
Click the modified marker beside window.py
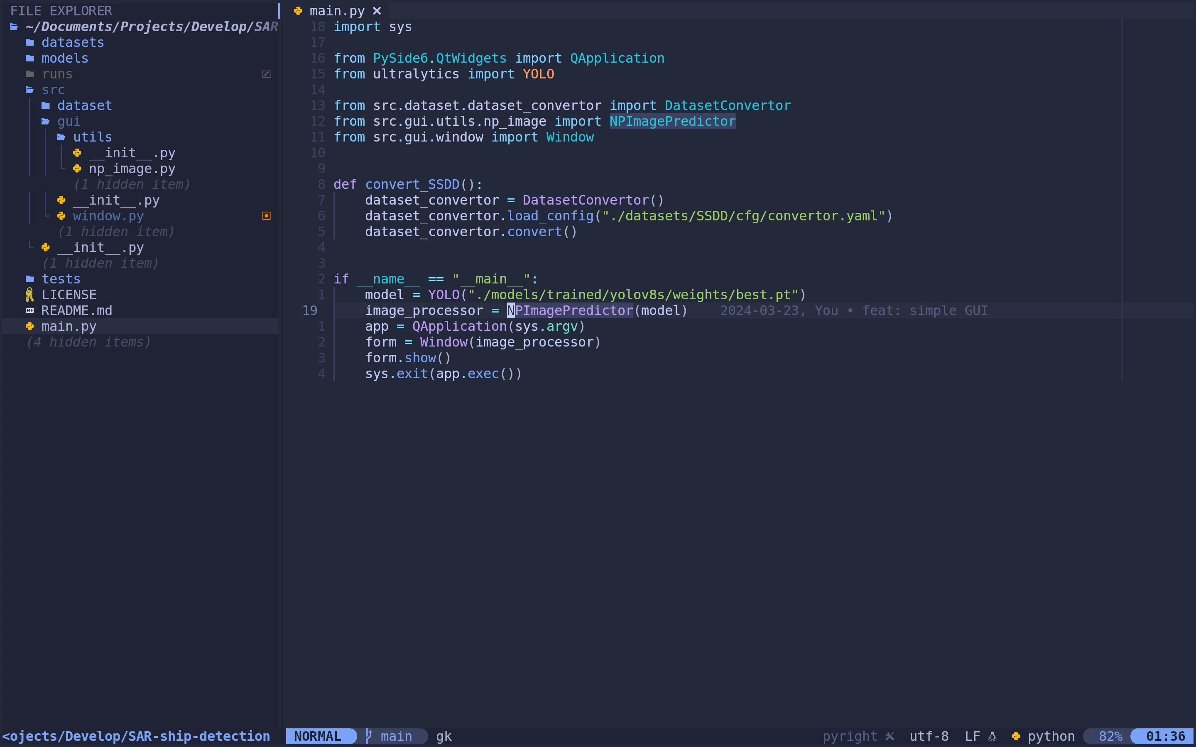pyautogui.click(x=266, y=216)
